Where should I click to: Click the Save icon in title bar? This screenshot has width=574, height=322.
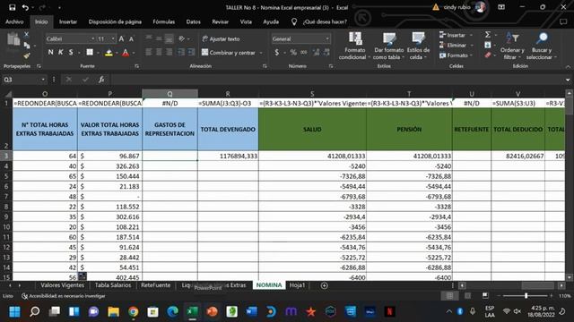click(12, 7)
